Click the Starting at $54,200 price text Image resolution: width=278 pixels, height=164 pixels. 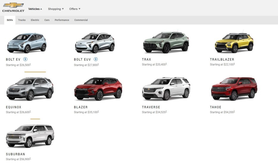(222, 112)
